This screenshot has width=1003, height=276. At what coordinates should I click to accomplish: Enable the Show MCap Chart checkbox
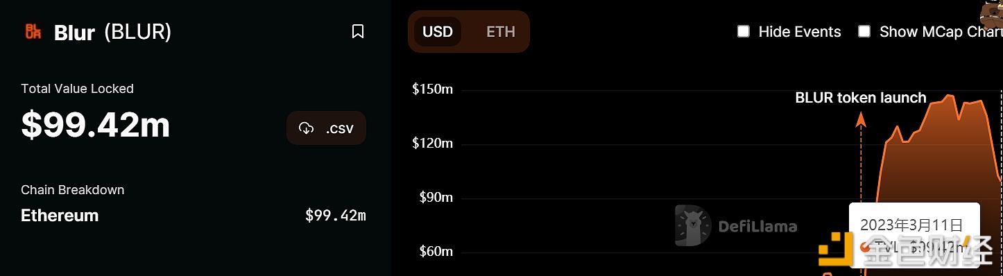[x=864, y=31]
